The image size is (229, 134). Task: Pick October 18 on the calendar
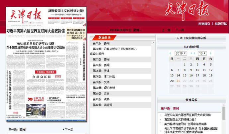[x=204, y=75]
